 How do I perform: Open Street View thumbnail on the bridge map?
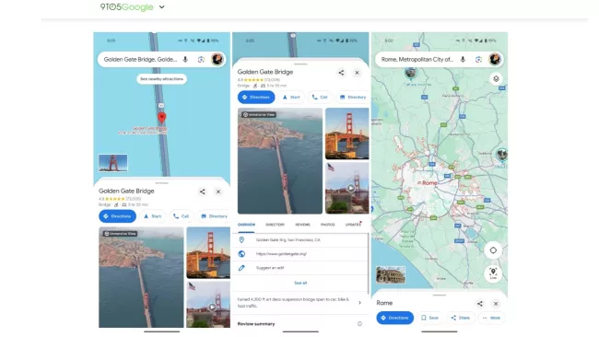(x=112, y=163)
